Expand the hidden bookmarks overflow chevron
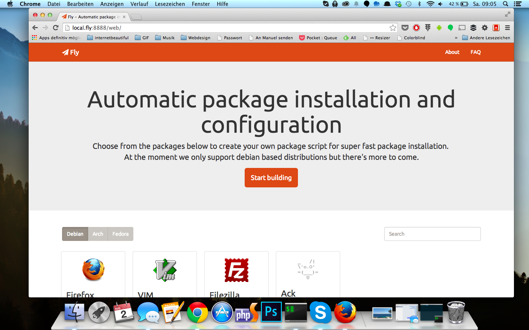 point(456,38)
